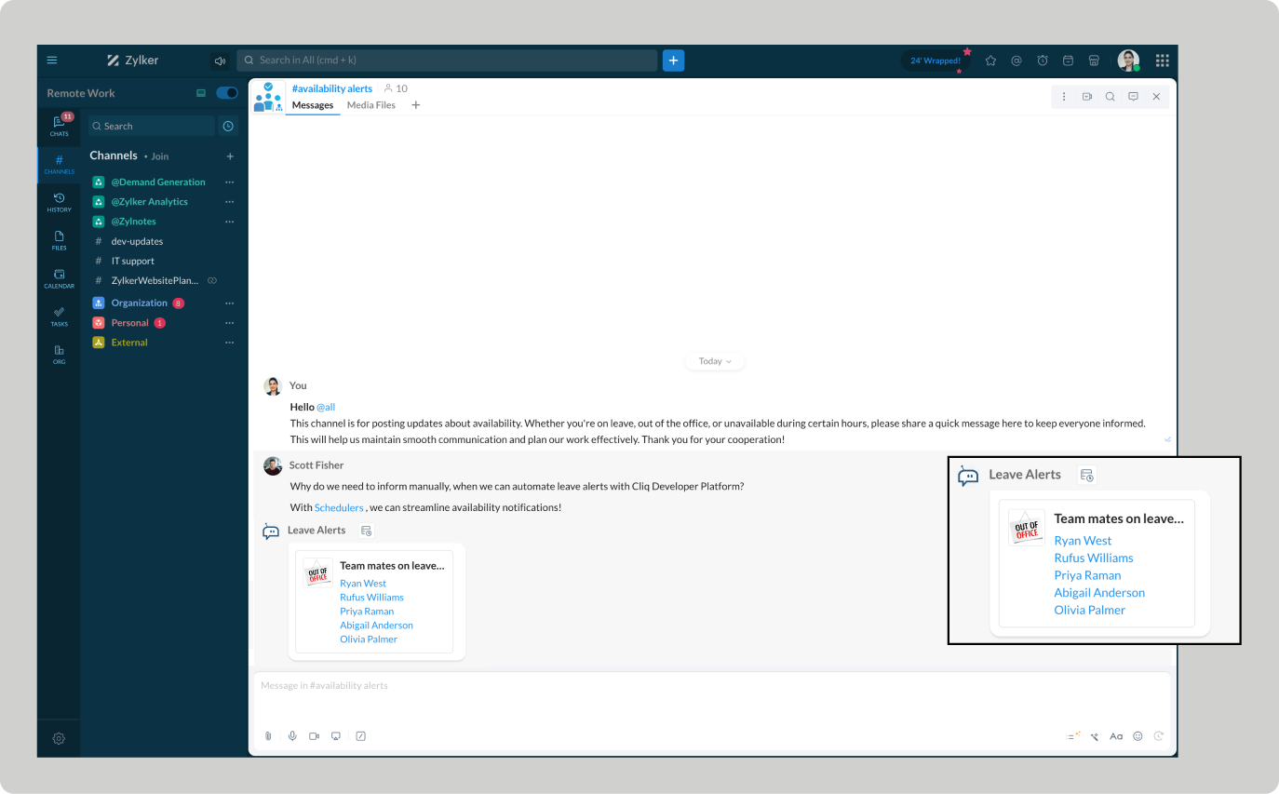Click the Join link beside Channels
1279x794 pixels.
[x=160, y=156]
